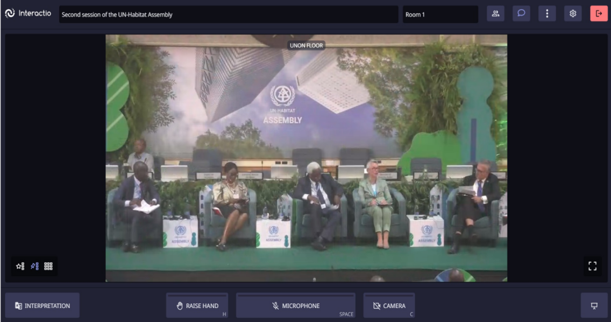Image resolution: width=611 pixels, height=322 pixels.
Task: Click the UN-Habitat Assembly video feed
Action: coord(306,158)
